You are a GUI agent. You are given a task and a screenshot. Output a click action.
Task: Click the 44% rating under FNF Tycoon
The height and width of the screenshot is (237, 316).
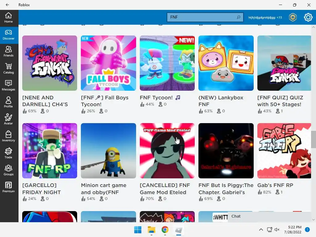[x=147, y=104]
